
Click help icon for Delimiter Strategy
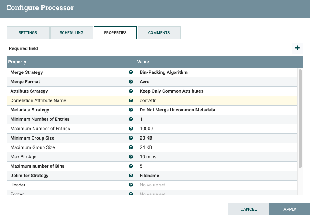131,176
